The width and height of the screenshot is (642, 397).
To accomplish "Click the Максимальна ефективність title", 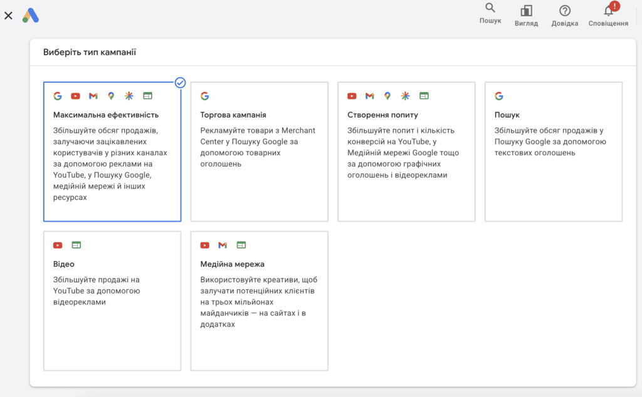I will pyautogui.click(x=105, y=115).
